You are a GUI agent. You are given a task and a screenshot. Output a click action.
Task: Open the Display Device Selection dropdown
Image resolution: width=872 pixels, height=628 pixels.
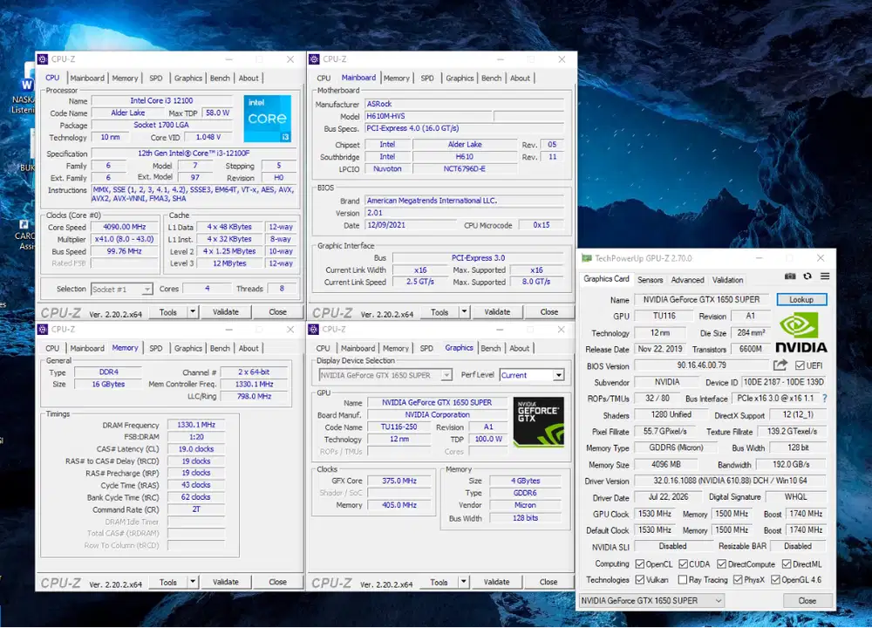click(x=385, y=375)
